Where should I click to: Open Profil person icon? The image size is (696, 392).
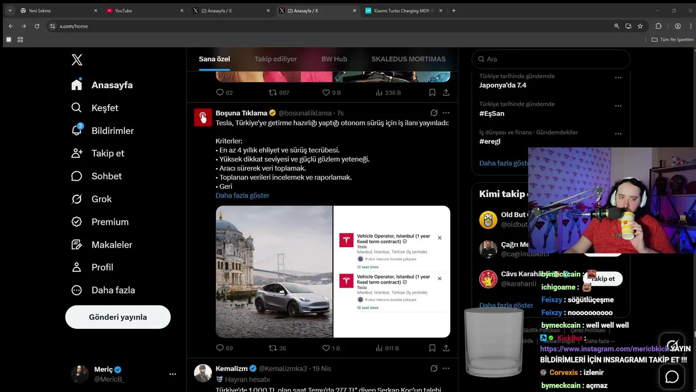77,267
